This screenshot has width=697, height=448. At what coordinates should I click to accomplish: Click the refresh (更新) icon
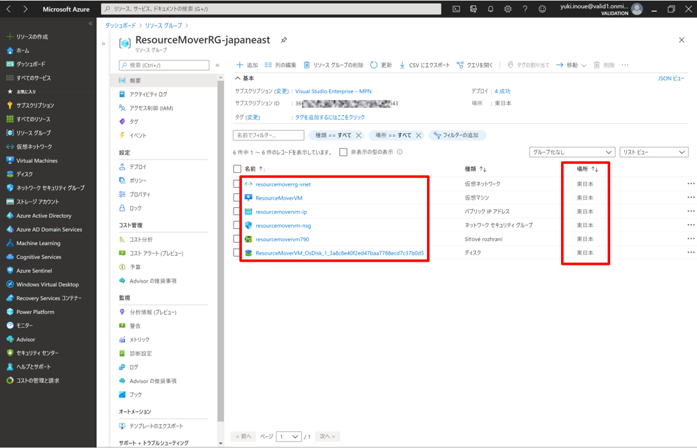pos(374,65)
